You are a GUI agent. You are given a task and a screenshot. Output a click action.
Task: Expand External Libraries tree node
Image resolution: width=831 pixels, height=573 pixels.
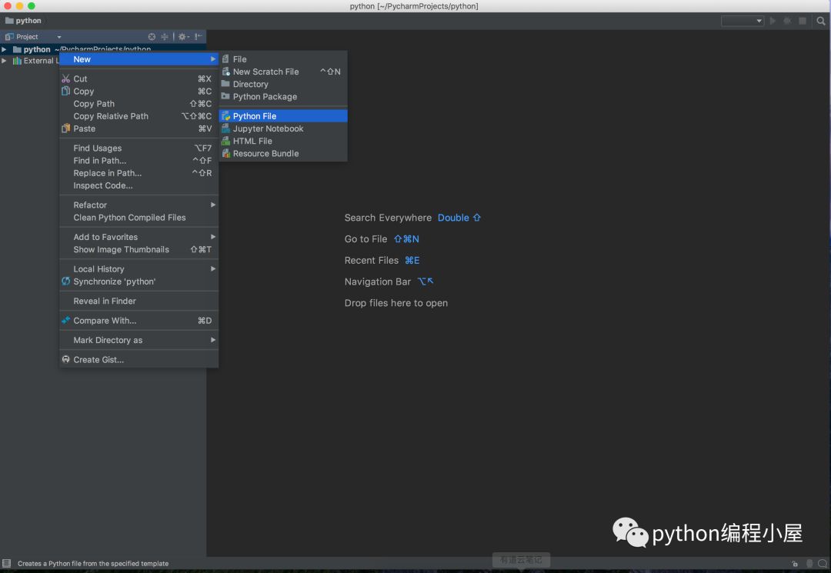pyautogui.click(x=5, y=61)
